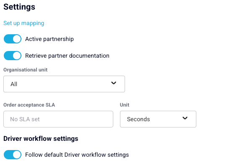Open the Organisational unit dropdown
The width and height of the screenshot is (232, 168).
(64, 84)
